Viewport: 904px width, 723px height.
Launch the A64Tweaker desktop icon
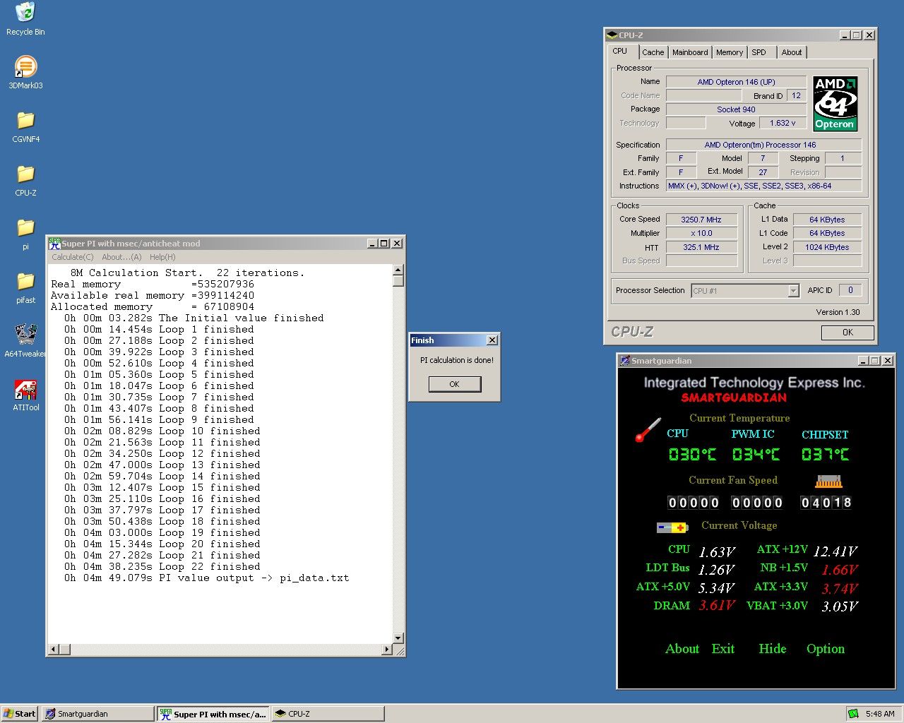click(25, 340)
